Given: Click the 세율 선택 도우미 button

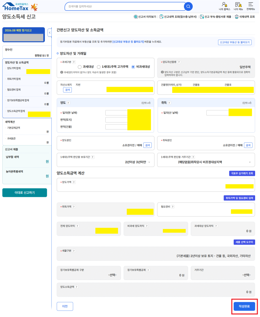Looking at the screenshot, I should 244,242.
